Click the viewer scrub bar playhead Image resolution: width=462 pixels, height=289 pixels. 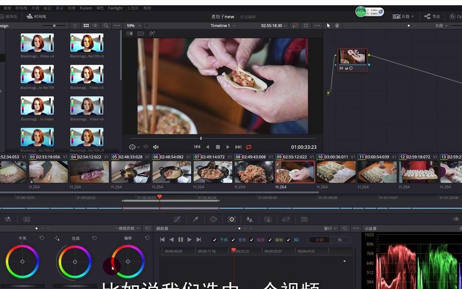point(201,138)
